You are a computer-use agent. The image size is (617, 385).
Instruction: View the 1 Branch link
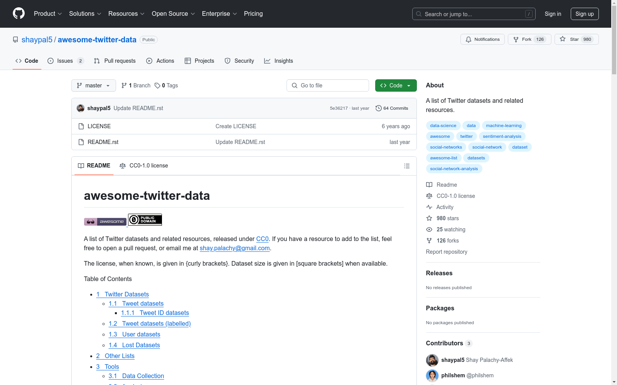coord(136,85)
